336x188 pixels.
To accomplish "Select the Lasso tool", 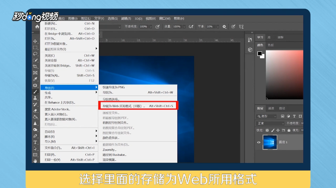I will tap(35, 54).
